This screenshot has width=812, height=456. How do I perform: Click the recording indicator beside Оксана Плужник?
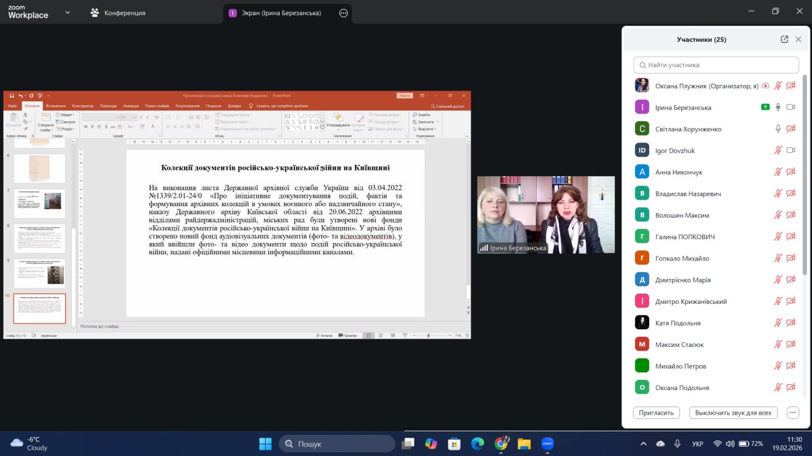click(x=766, y=86)
